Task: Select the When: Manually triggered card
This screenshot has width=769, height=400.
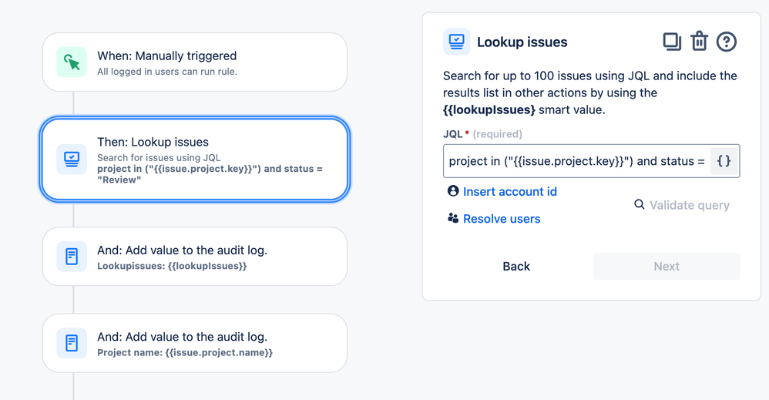Action: tap(195, 62)
